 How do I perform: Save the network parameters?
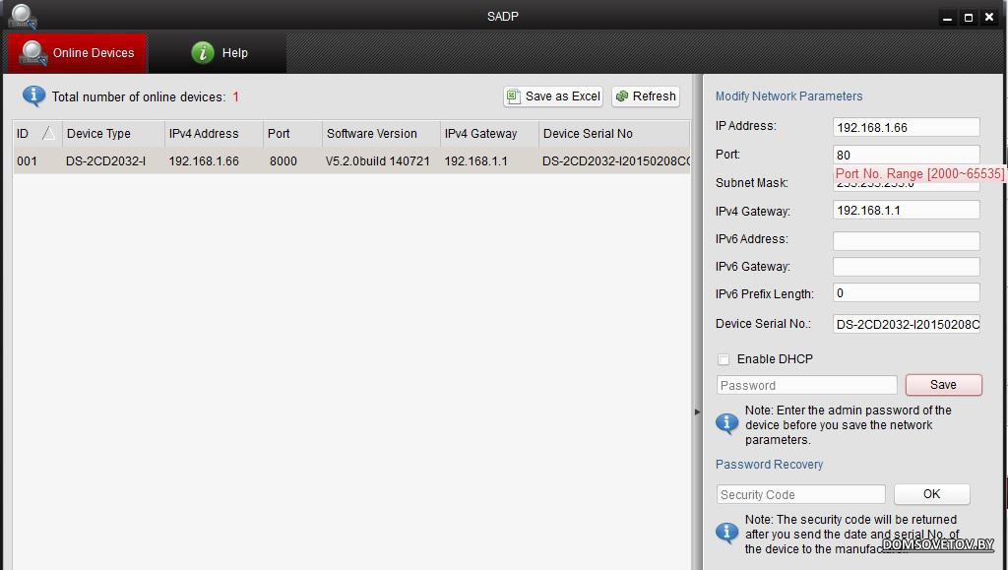coord(943,385)
